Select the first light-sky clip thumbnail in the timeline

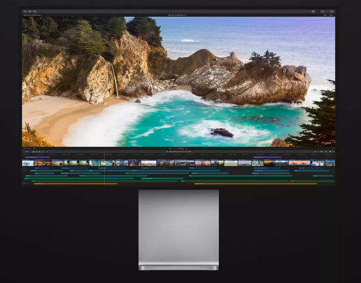tap(28, 163)
